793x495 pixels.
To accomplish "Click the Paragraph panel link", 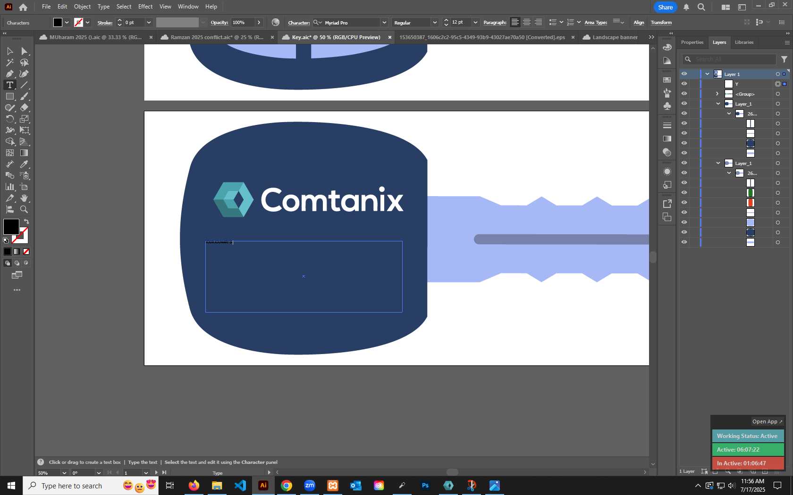I will click(495, 23).
